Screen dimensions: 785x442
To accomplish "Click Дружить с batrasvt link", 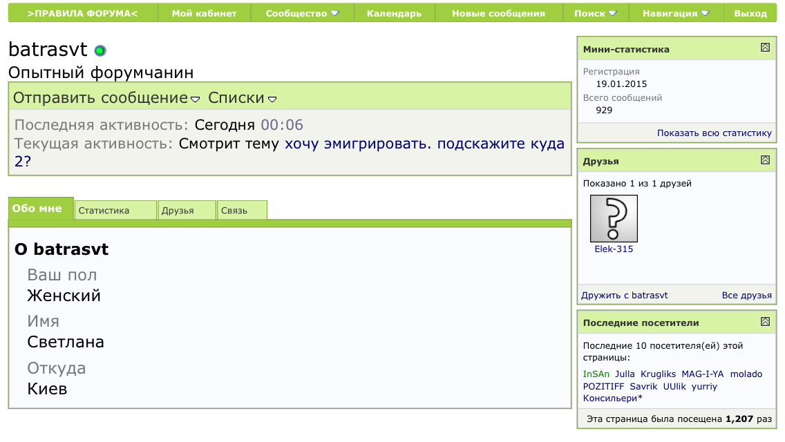I will (x=624, y=296).
